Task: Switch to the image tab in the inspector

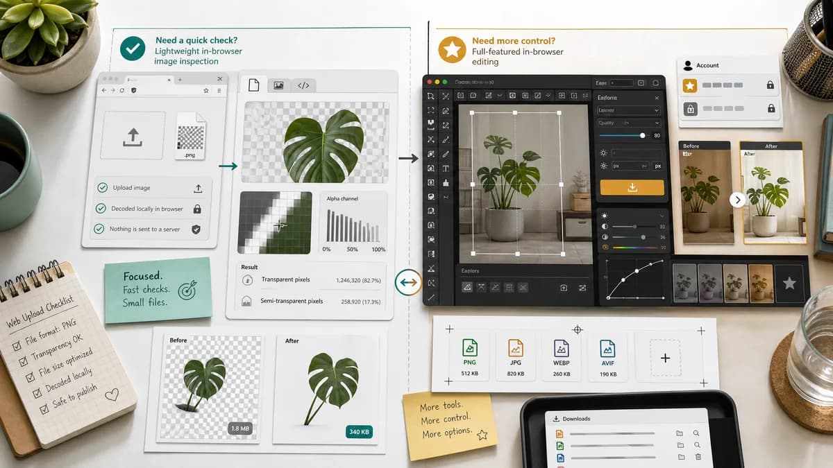Action: (278, 85)
